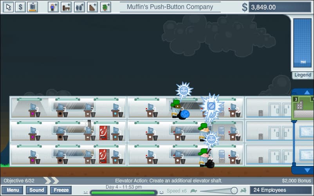The image size is (314, 196).
Task: Click the Elevator Action objective description
Action: click(168, 181)
